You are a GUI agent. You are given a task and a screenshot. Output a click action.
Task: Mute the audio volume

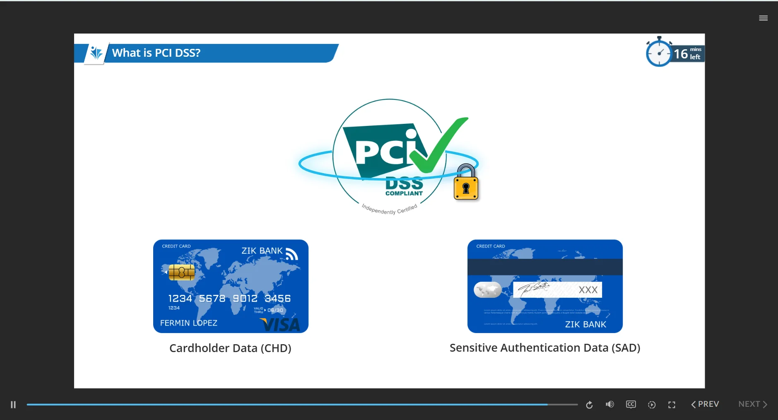pyautogui.click(x=610, y=404)
